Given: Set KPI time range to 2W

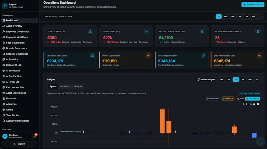Looking at the screenshot, I should tap(232, 16).
